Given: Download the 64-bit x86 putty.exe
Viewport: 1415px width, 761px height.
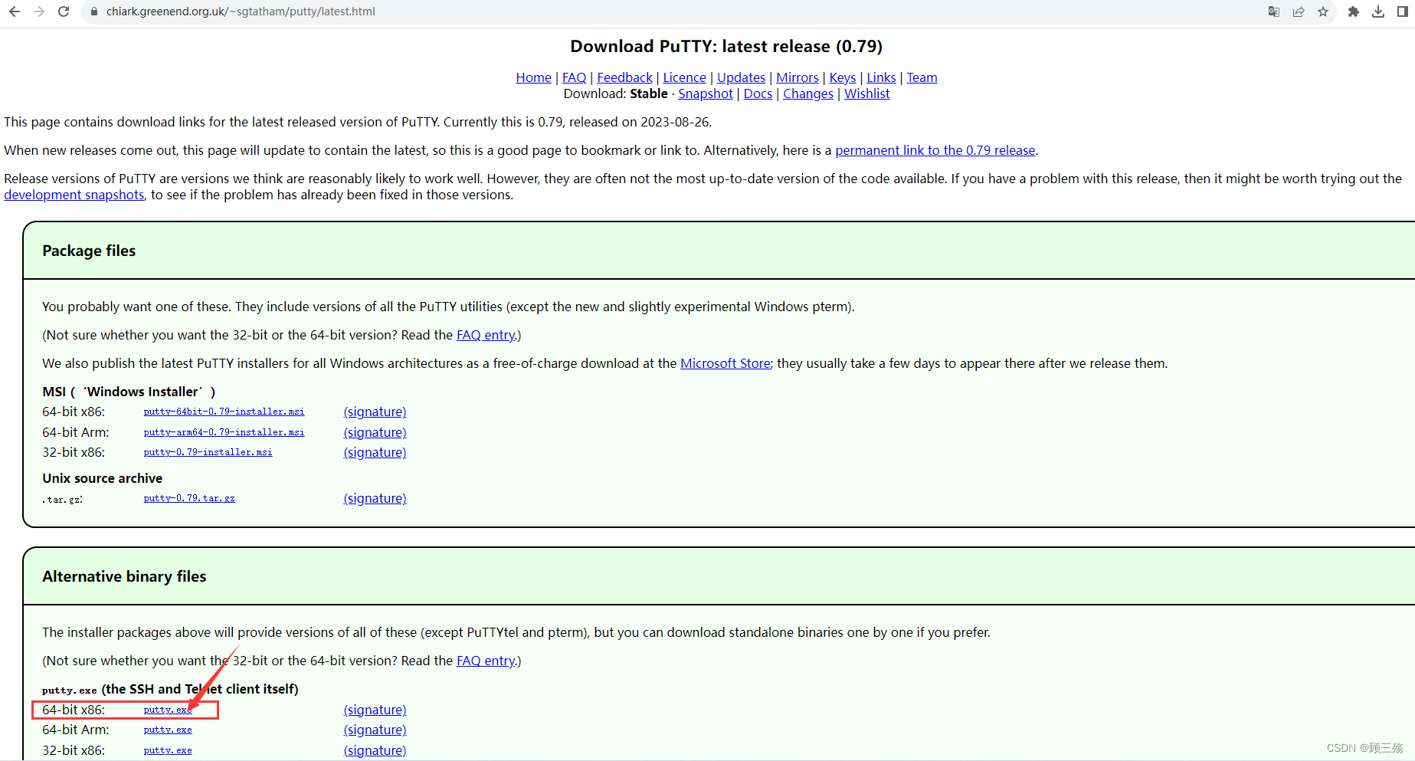Looking at the screenshot, I should (x=168, y=710).
